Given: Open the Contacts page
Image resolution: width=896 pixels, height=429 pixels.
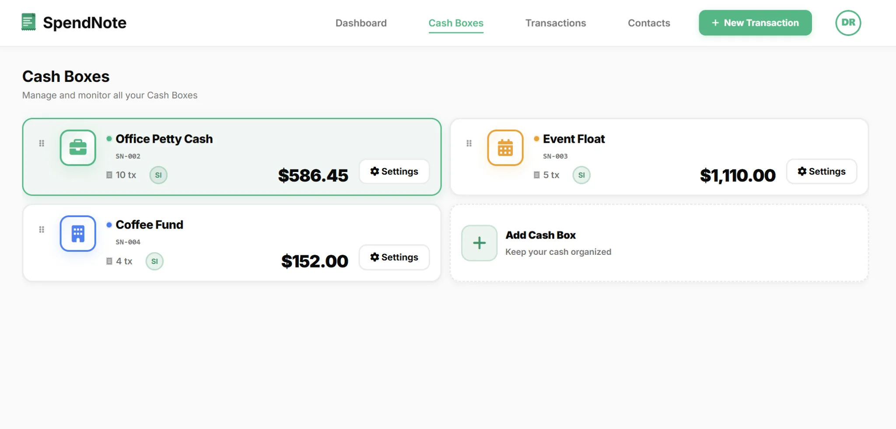Looking at the screenshot, I should pos(649,23).
